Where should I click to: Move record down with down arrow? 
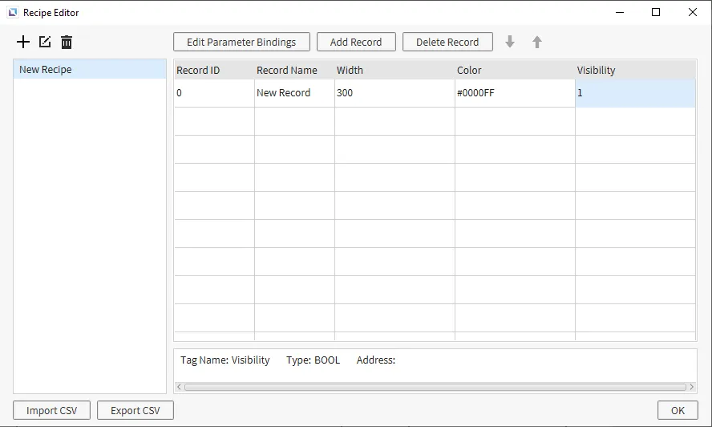pos(510,42)
